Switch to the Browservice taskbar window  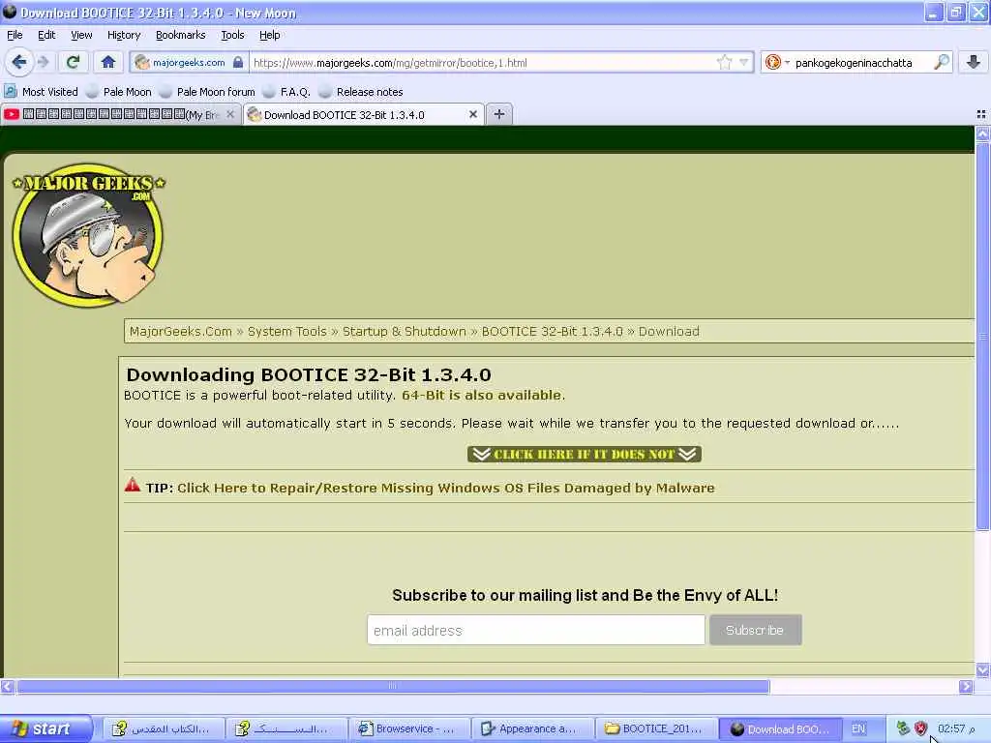click(x=409, y=728)
